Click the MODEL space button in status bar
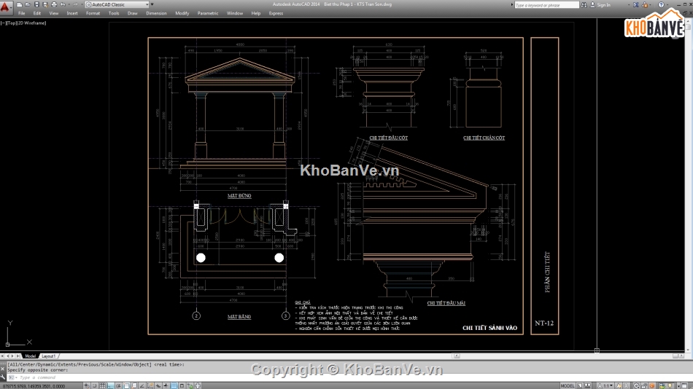The height and width of the screenshot is (389, 693). pos(568,385)
